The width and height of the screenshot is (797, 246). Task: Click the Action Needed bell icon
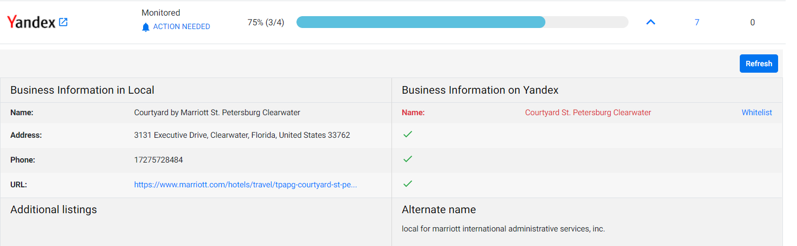pos(145,27)
